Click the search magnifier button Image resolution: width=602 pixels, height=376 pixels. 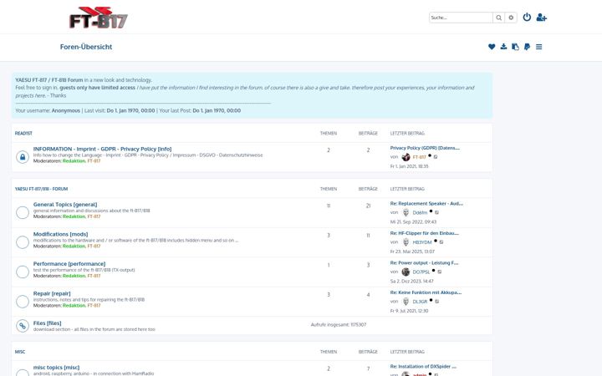(498, 18)
